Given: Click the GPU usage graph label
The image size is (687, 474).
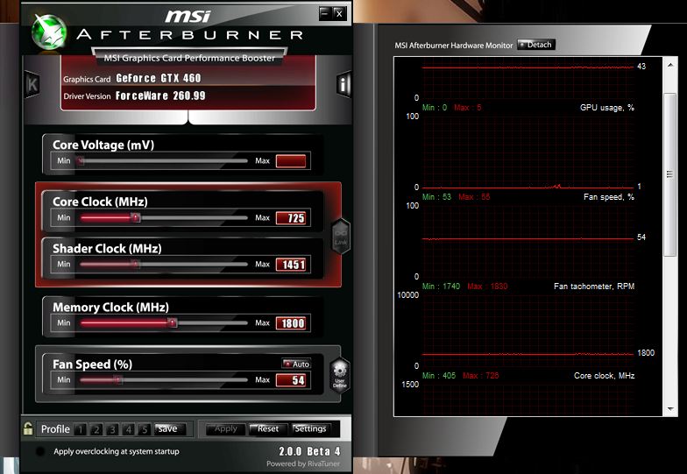Looking at the screenshot, I should pos(606,107).
